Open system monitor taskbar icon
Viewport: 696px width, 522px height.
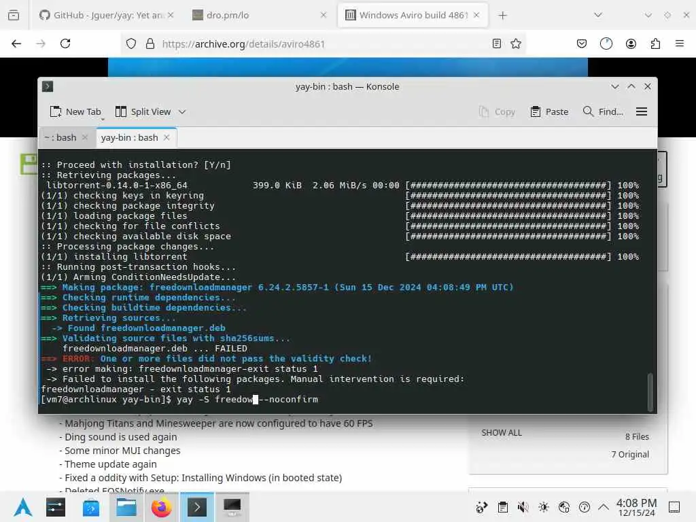point(232,507)
